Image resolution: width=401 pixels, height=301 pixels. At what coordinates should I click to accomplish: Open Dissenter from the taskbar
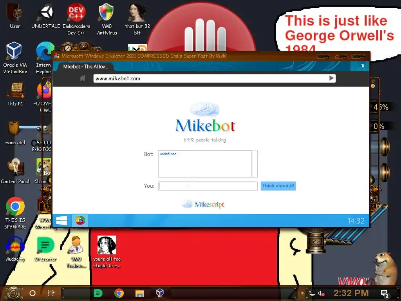click(98, 293)
